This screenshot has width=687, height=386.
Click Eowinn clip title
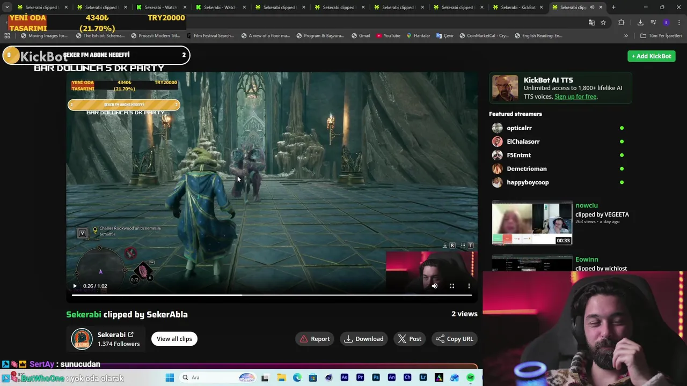(587, 259)
